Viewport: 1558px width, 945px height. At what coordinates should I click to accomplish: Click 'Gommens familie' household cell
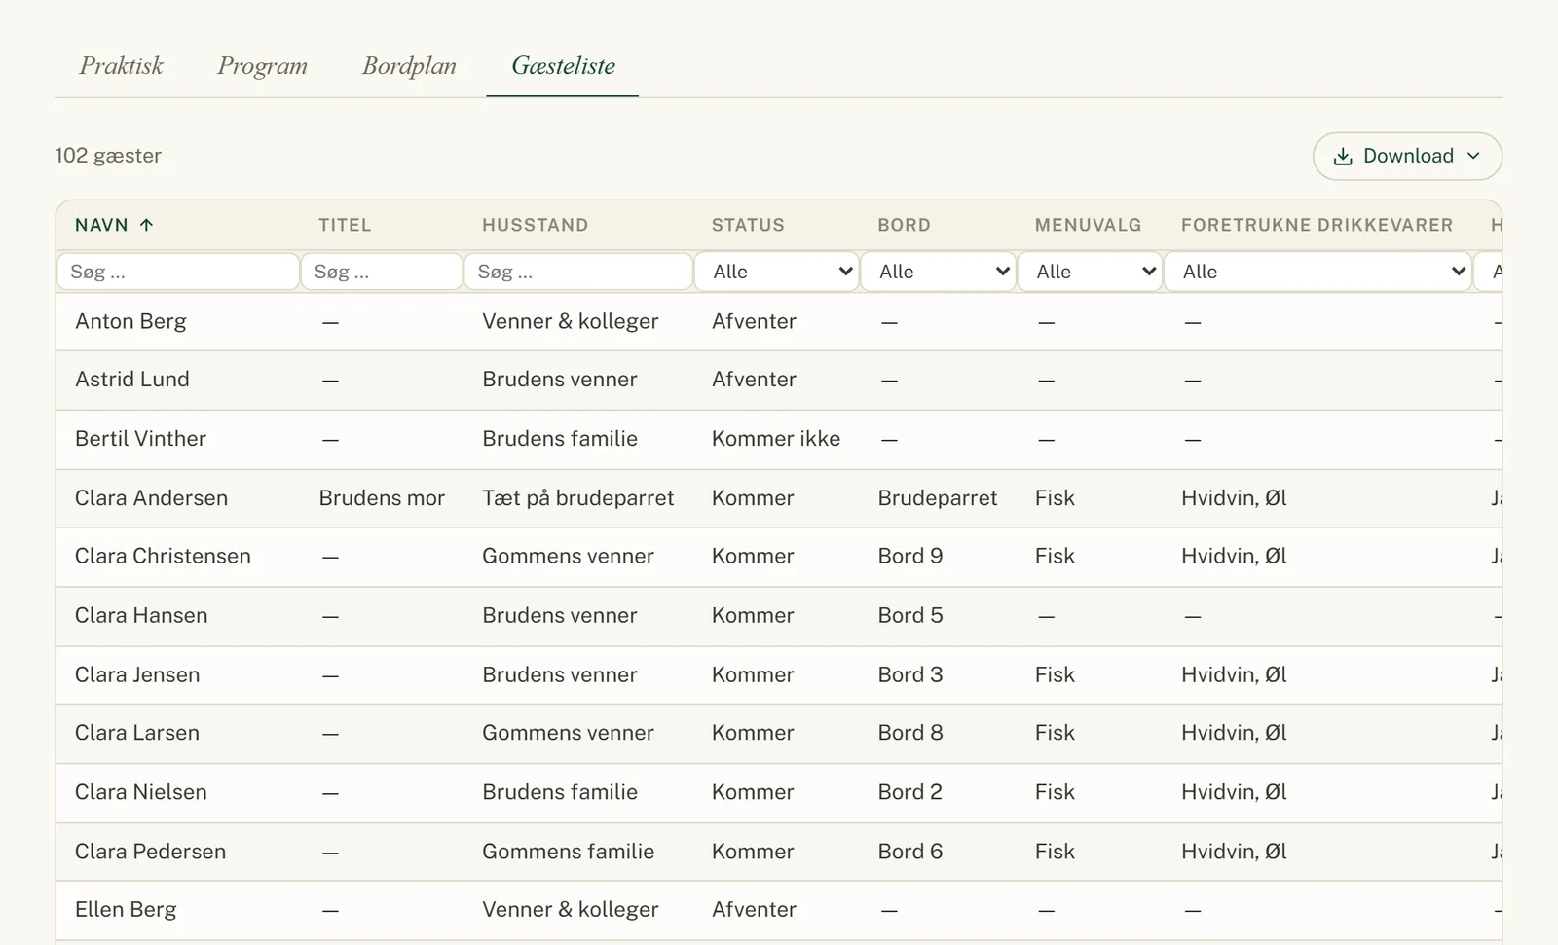[568, 852]
